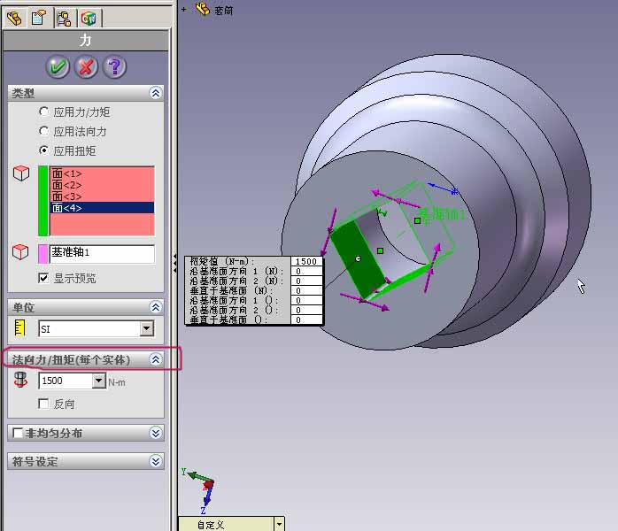Click the 基准轴1 label in viewport

click(442, 215)
